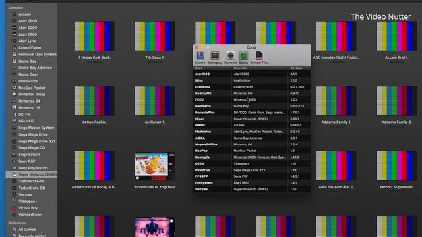Screen dimensions: 422x237
Task: Select Nintendo (NES) icon in sidebar
Action: coord(15,94)
